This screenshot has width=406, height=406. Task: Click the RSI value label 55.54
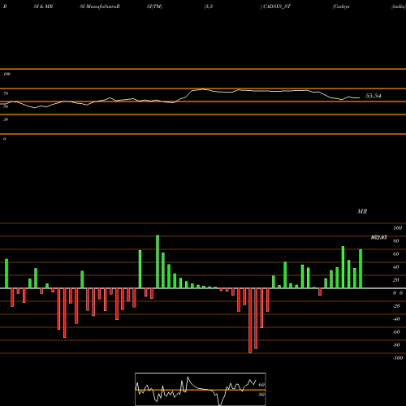(374, 96)
